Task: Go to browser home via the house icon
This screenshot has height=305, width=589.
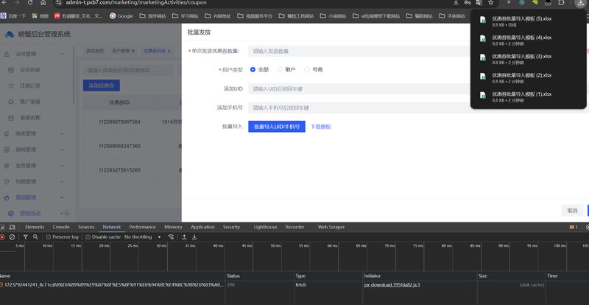Action: pyautogui.click(x=43, y=3)
